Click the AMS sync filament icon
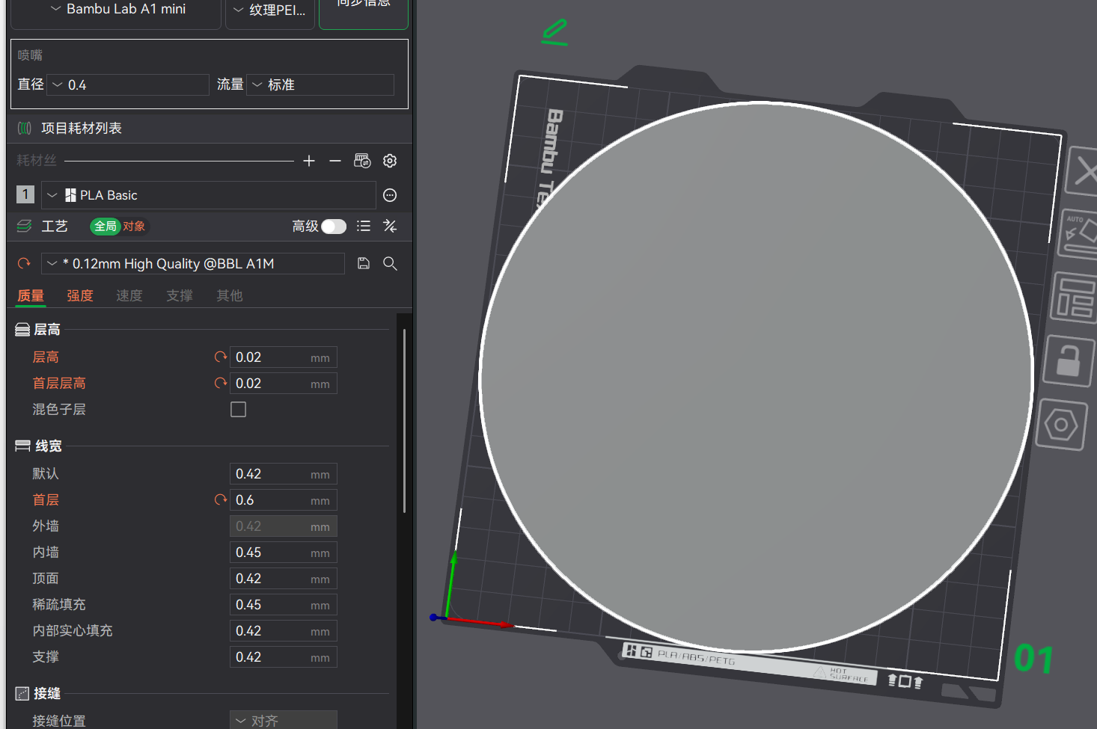Screen dimensions: 1097x729 (362, 161)
